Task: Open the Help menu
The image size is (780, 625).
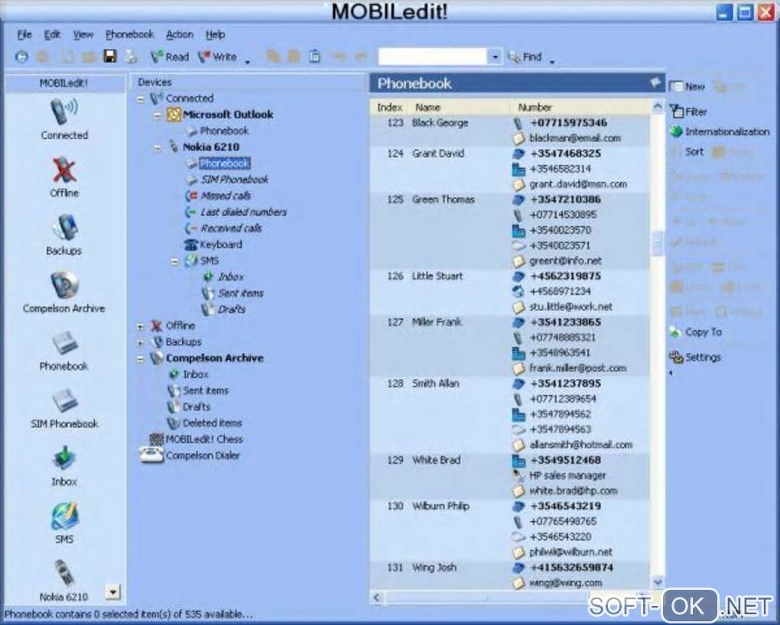Action: click(x=215, y=34)
